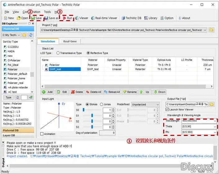219x174 pixels.
Task: Increase the S0 value with the stepper
Action: [x=113, y=109]
